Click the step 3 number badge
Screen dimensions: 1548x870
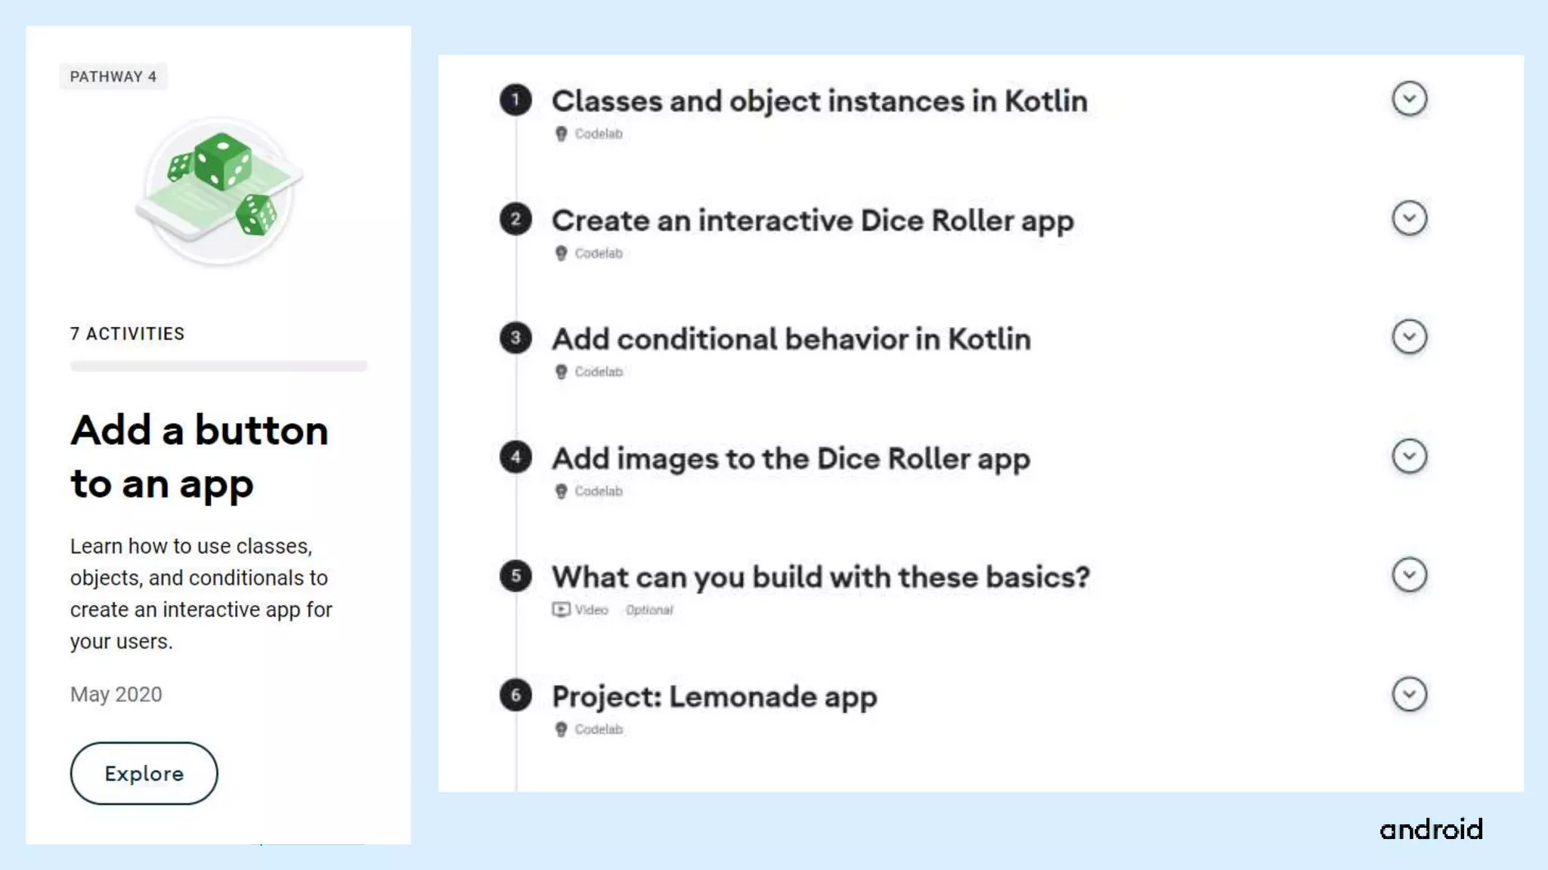coord(515,338)
